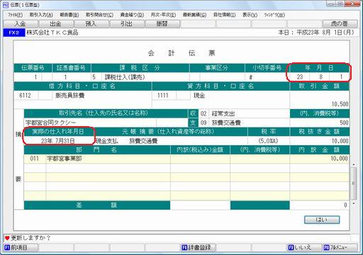Click the 課税仕入(課売) tax classification field
Screen dimensions: 363x255
pyautogui.click(x=145, y=77)
